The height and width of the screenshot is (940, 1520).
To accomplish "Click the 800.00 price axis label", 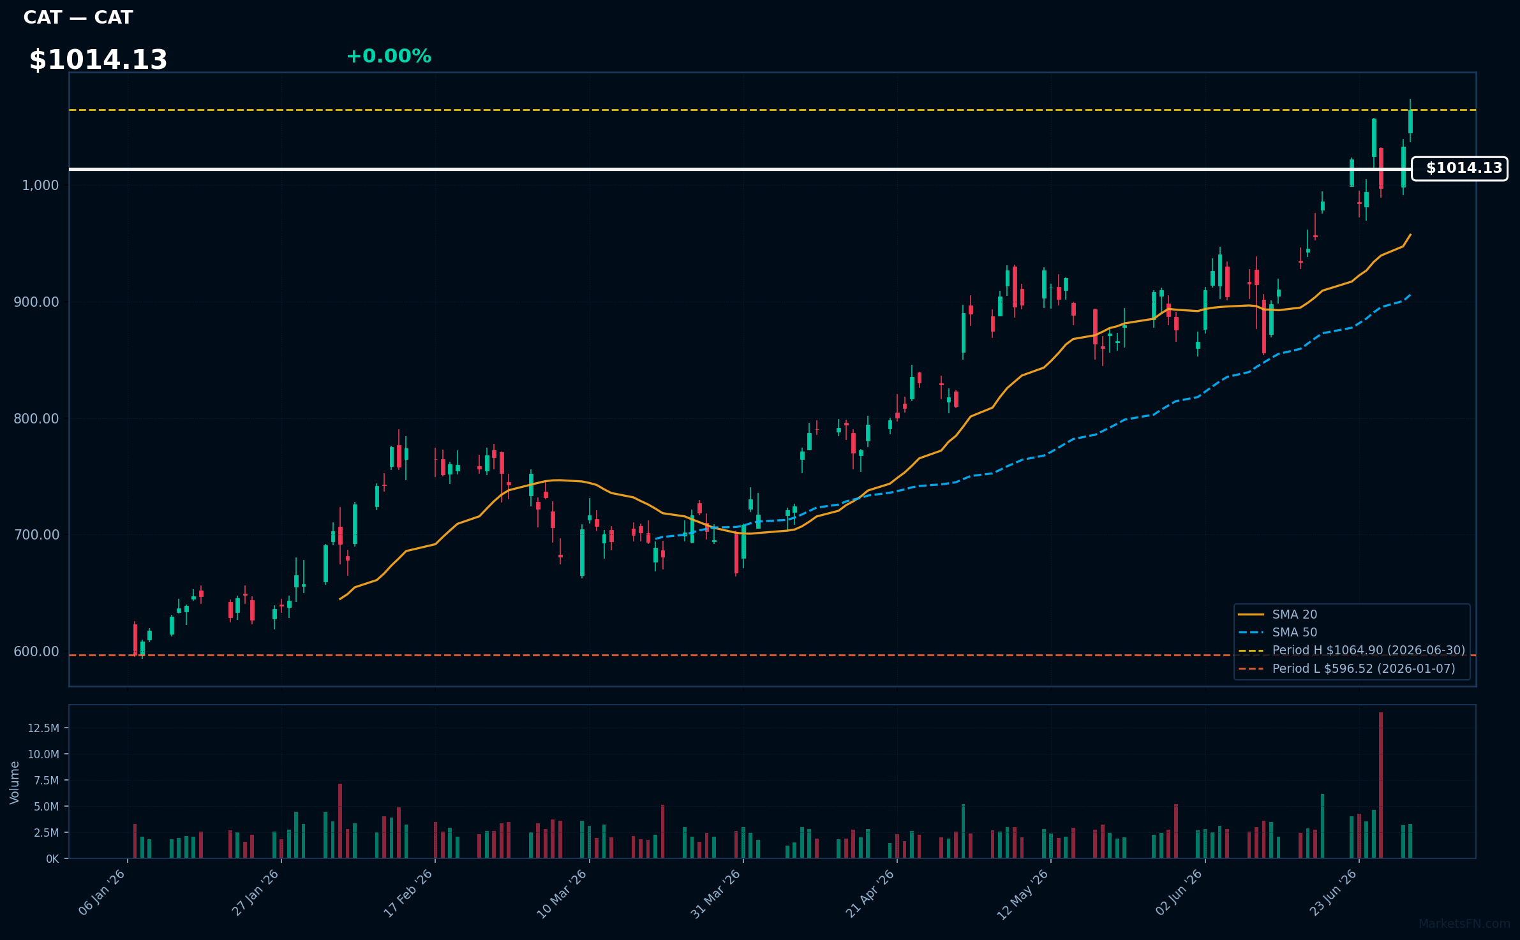I will (36, 419).
